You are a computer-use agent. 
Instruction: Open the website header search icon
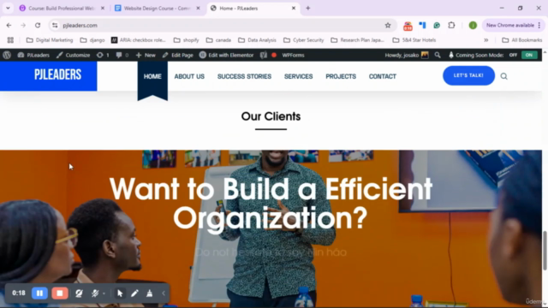pos(503,76)
